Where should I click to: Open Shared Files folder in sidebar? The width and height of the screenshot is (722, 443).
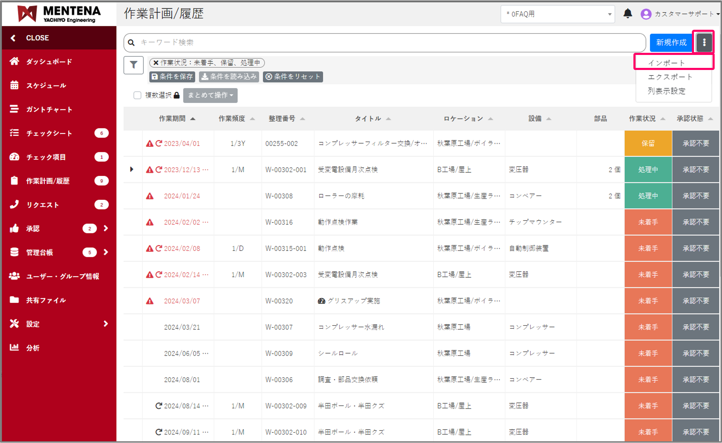point(46,300)
